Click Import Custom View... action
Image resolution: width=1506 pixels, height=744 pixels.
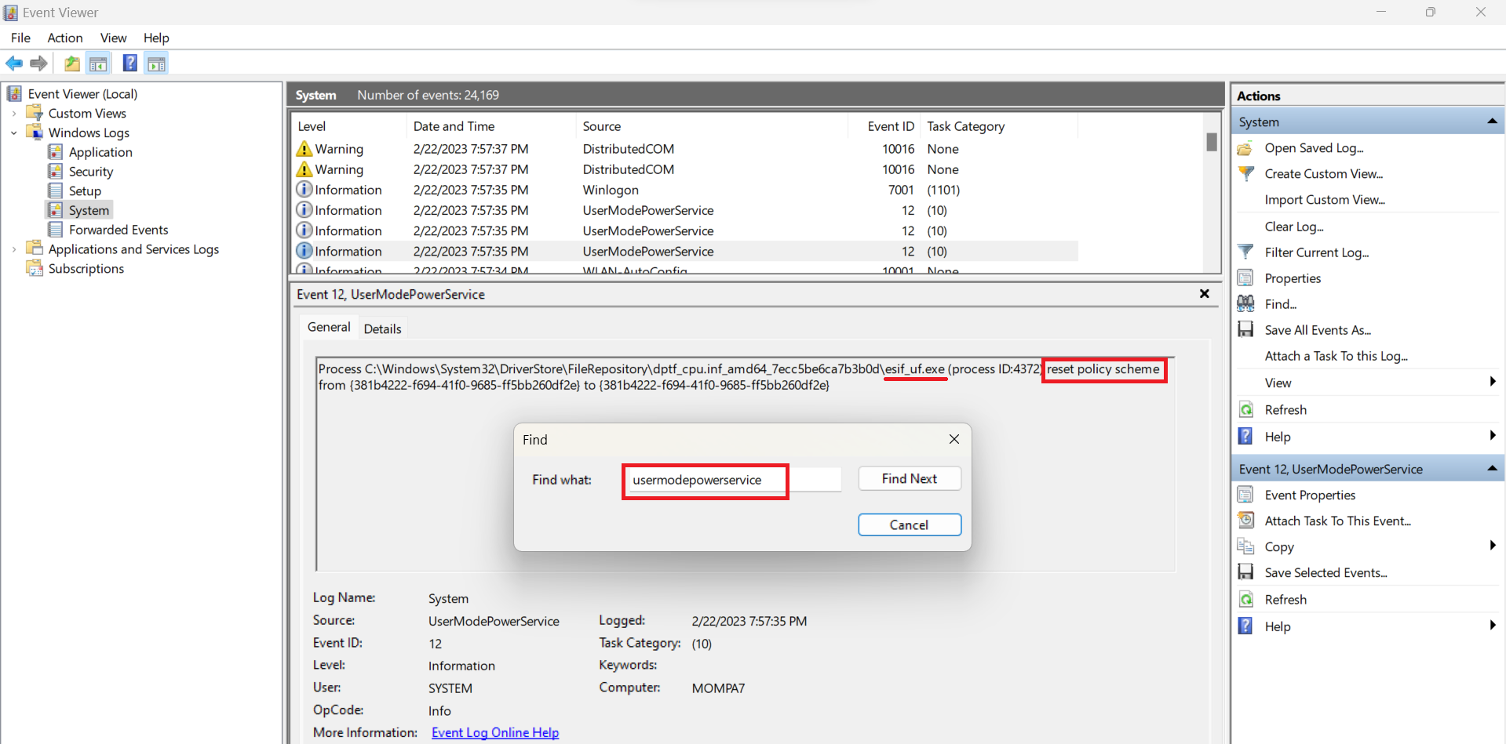1325,200
